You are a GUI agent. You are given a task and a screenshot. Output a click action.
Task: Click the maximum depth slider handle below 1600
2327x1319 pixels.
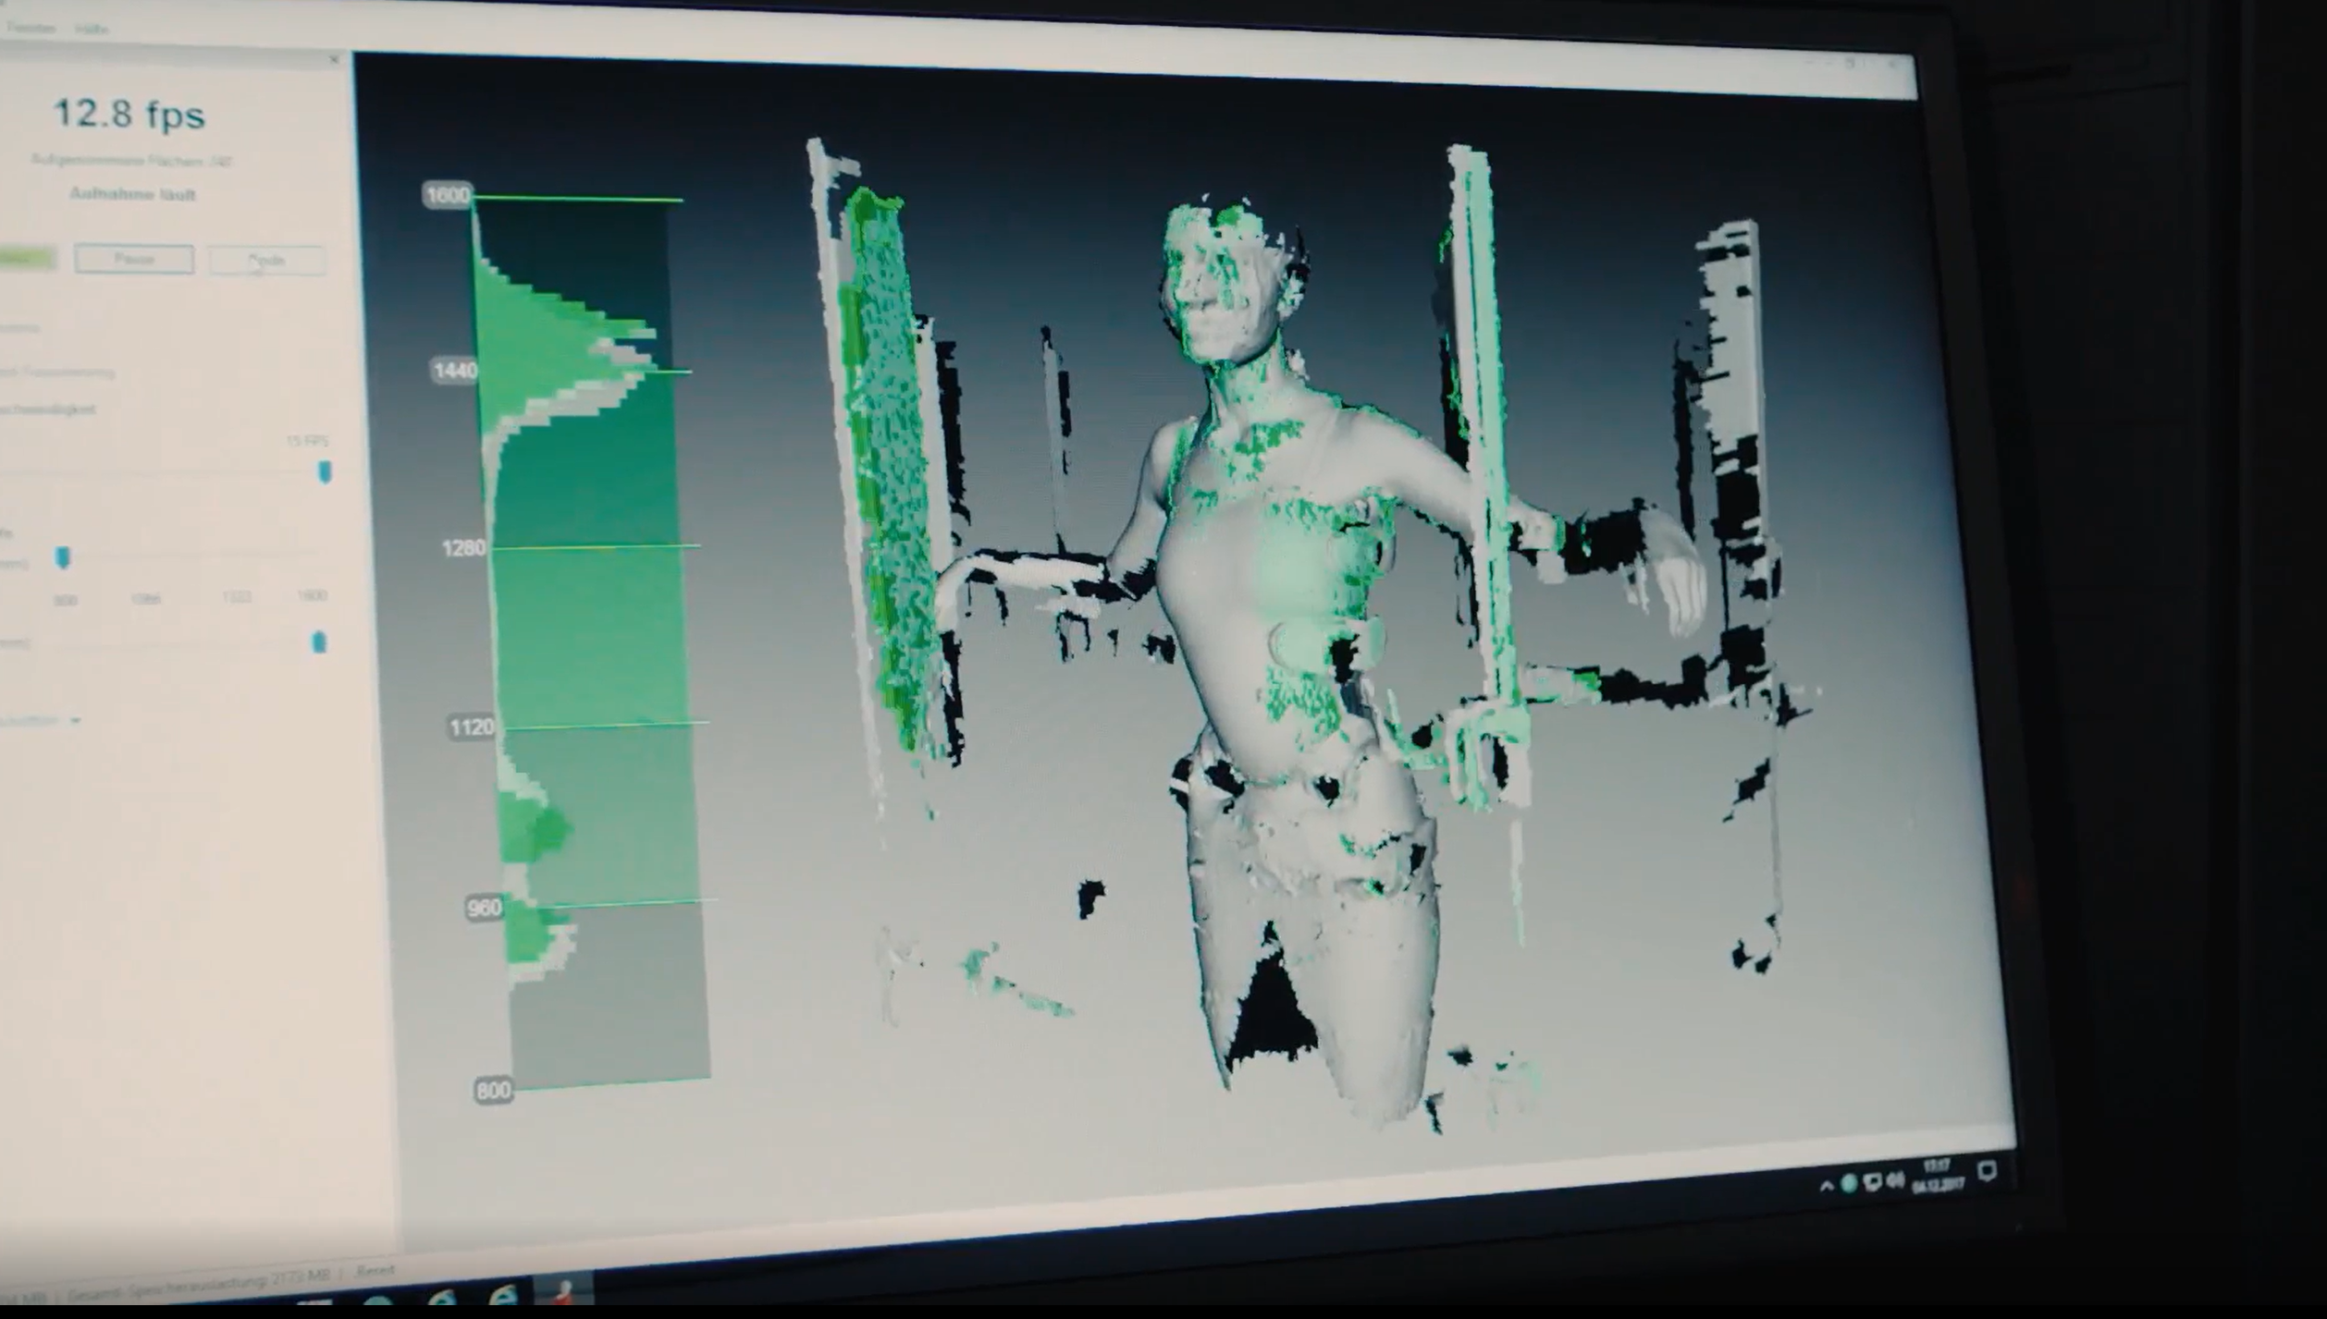point(319,641)
